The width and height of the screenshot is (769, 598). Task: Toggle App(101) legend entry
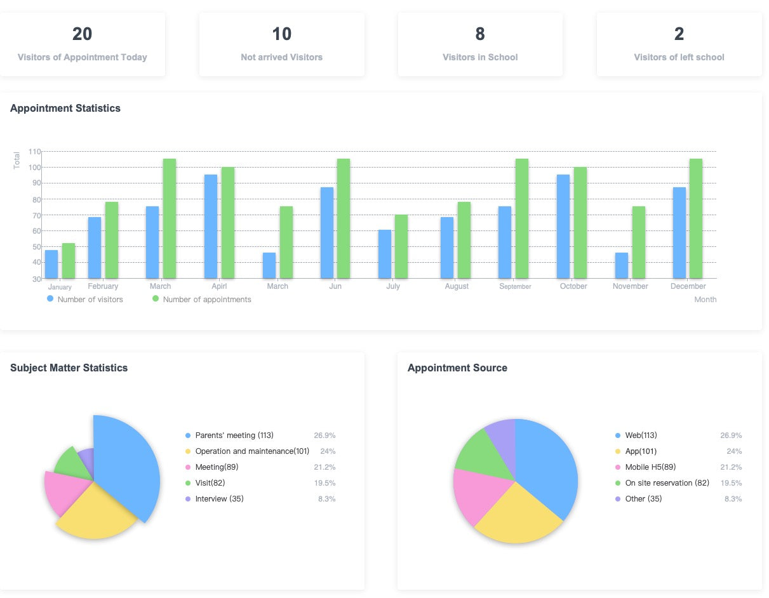636,451
